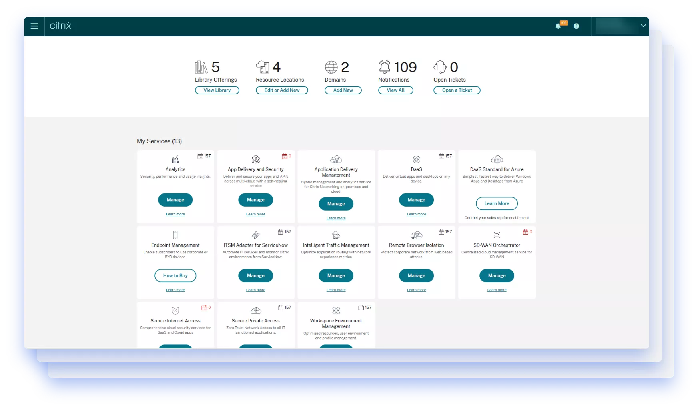Viewport: 698px width, 410px height.
Task: Open Learn more link under ITSM Adapter
Action: coord(256,290)
